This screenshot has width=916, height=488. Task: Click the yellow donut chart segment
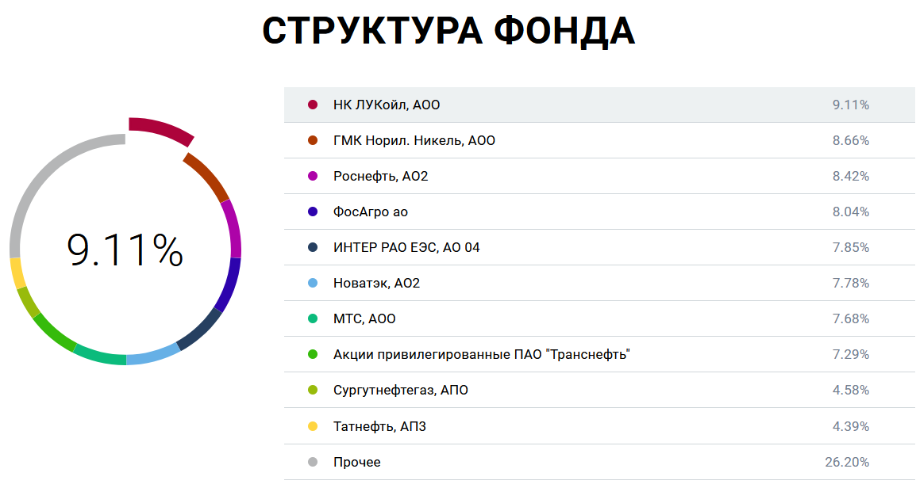(17, 273)
